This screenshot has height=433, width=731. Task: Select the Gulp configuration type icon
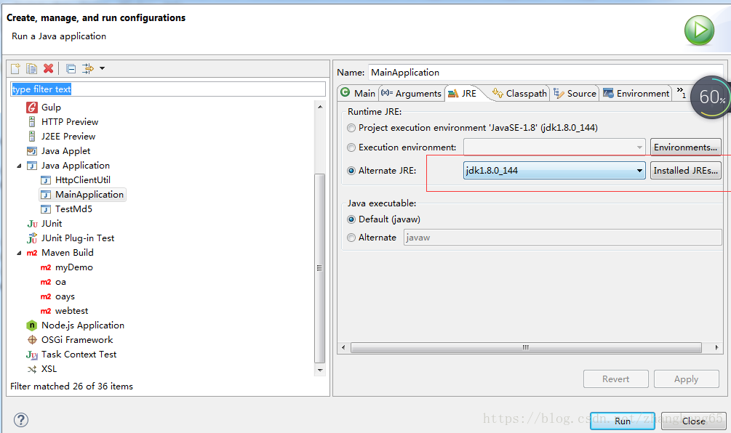[x=32, y=108]
